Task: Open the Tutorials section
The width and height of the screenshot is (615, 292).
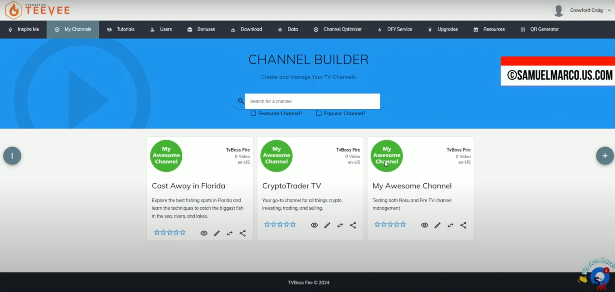Action: pos(121,29)
